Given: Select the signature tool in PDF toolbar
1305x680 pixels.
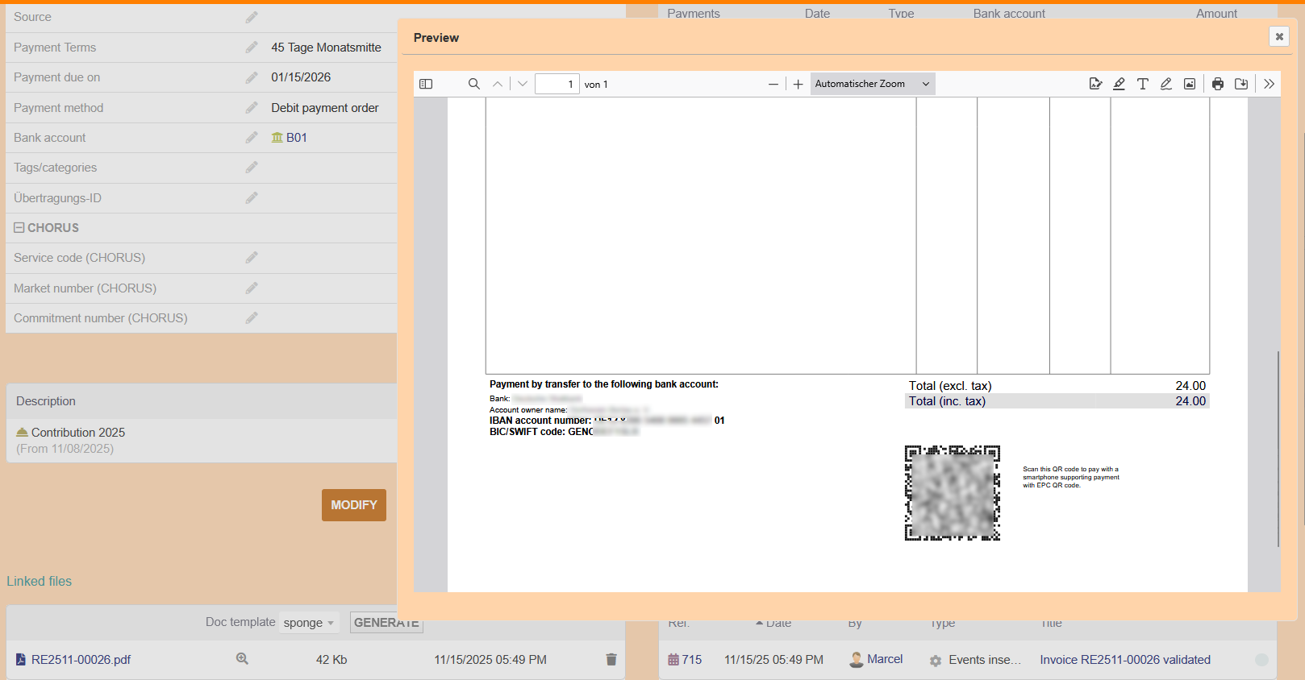Looking at the screenshot, I should coord(1095,84).
